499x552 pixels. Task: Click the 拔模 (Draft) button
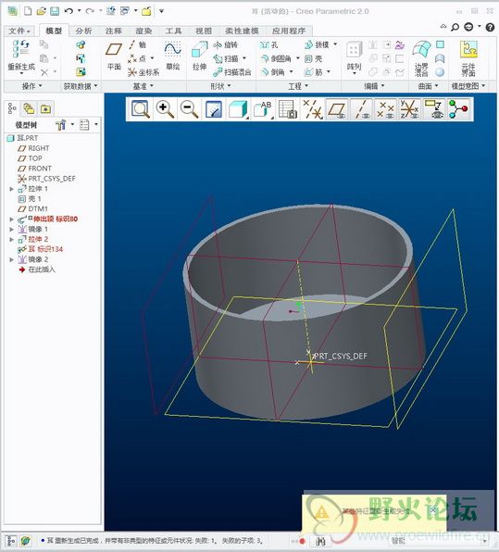click(317, 44)
